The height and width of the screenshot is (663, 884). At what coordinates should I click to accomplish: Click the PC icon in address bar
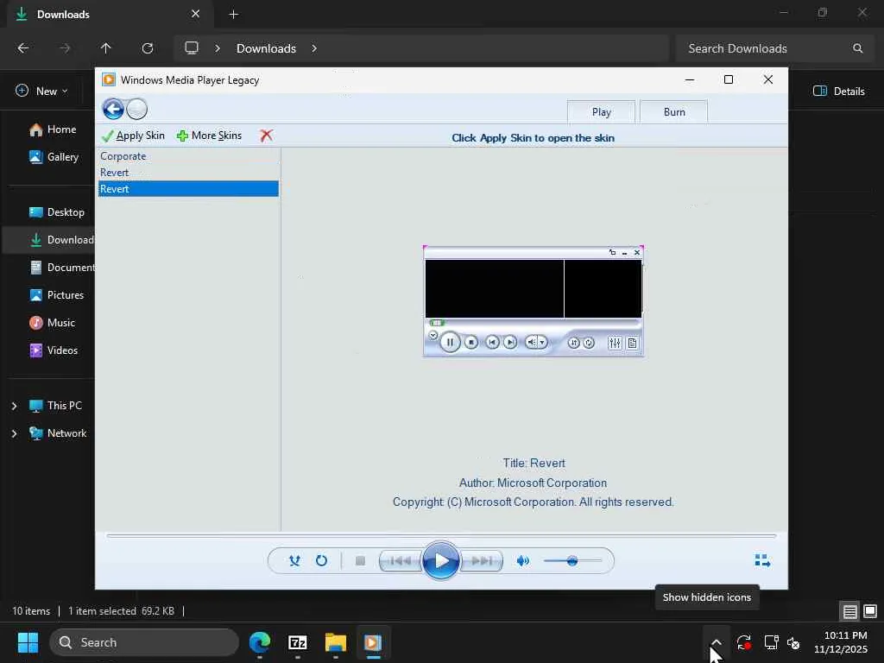pos(192,48)
